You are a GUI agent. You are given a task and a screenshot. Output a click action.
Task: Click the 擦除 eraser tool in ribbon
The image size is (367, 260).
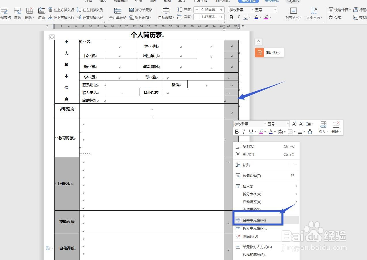tap(18, 13)
